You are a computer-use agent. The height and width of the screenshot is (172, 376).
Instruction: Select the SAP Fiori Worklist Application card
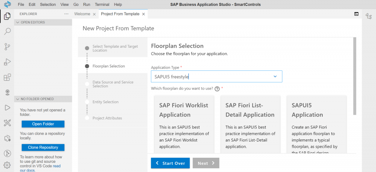(x=184, y=124)
